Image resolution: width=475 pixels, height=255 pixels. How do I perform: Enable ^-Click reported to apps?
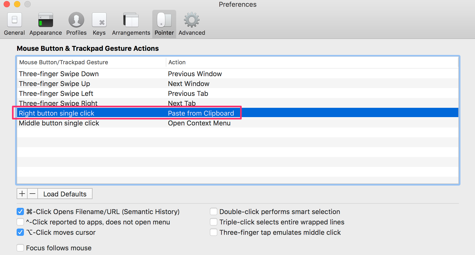20,222
